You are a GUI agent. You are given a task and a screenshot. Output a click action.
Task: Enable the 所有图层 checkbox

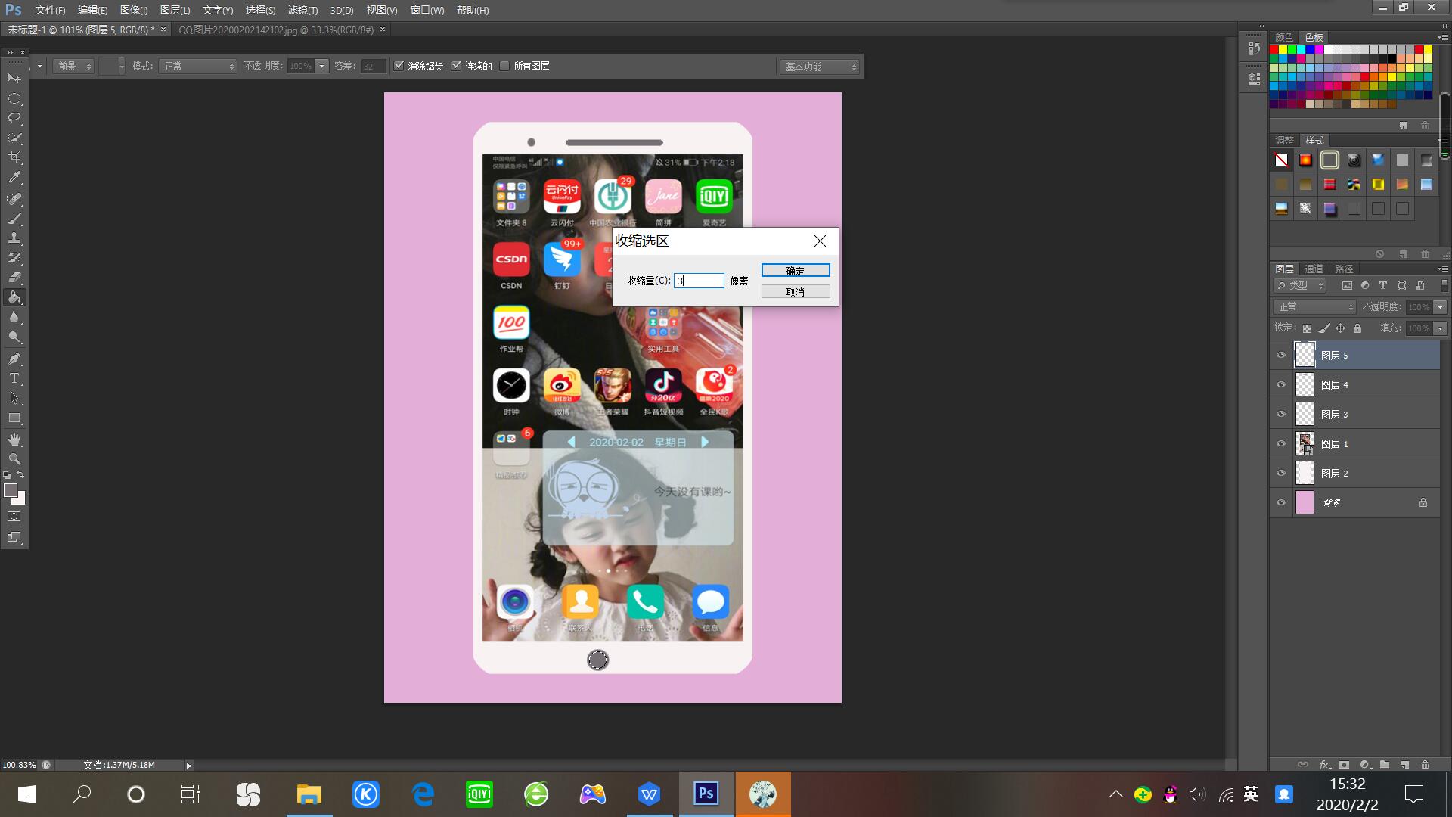tap(504, 66)
